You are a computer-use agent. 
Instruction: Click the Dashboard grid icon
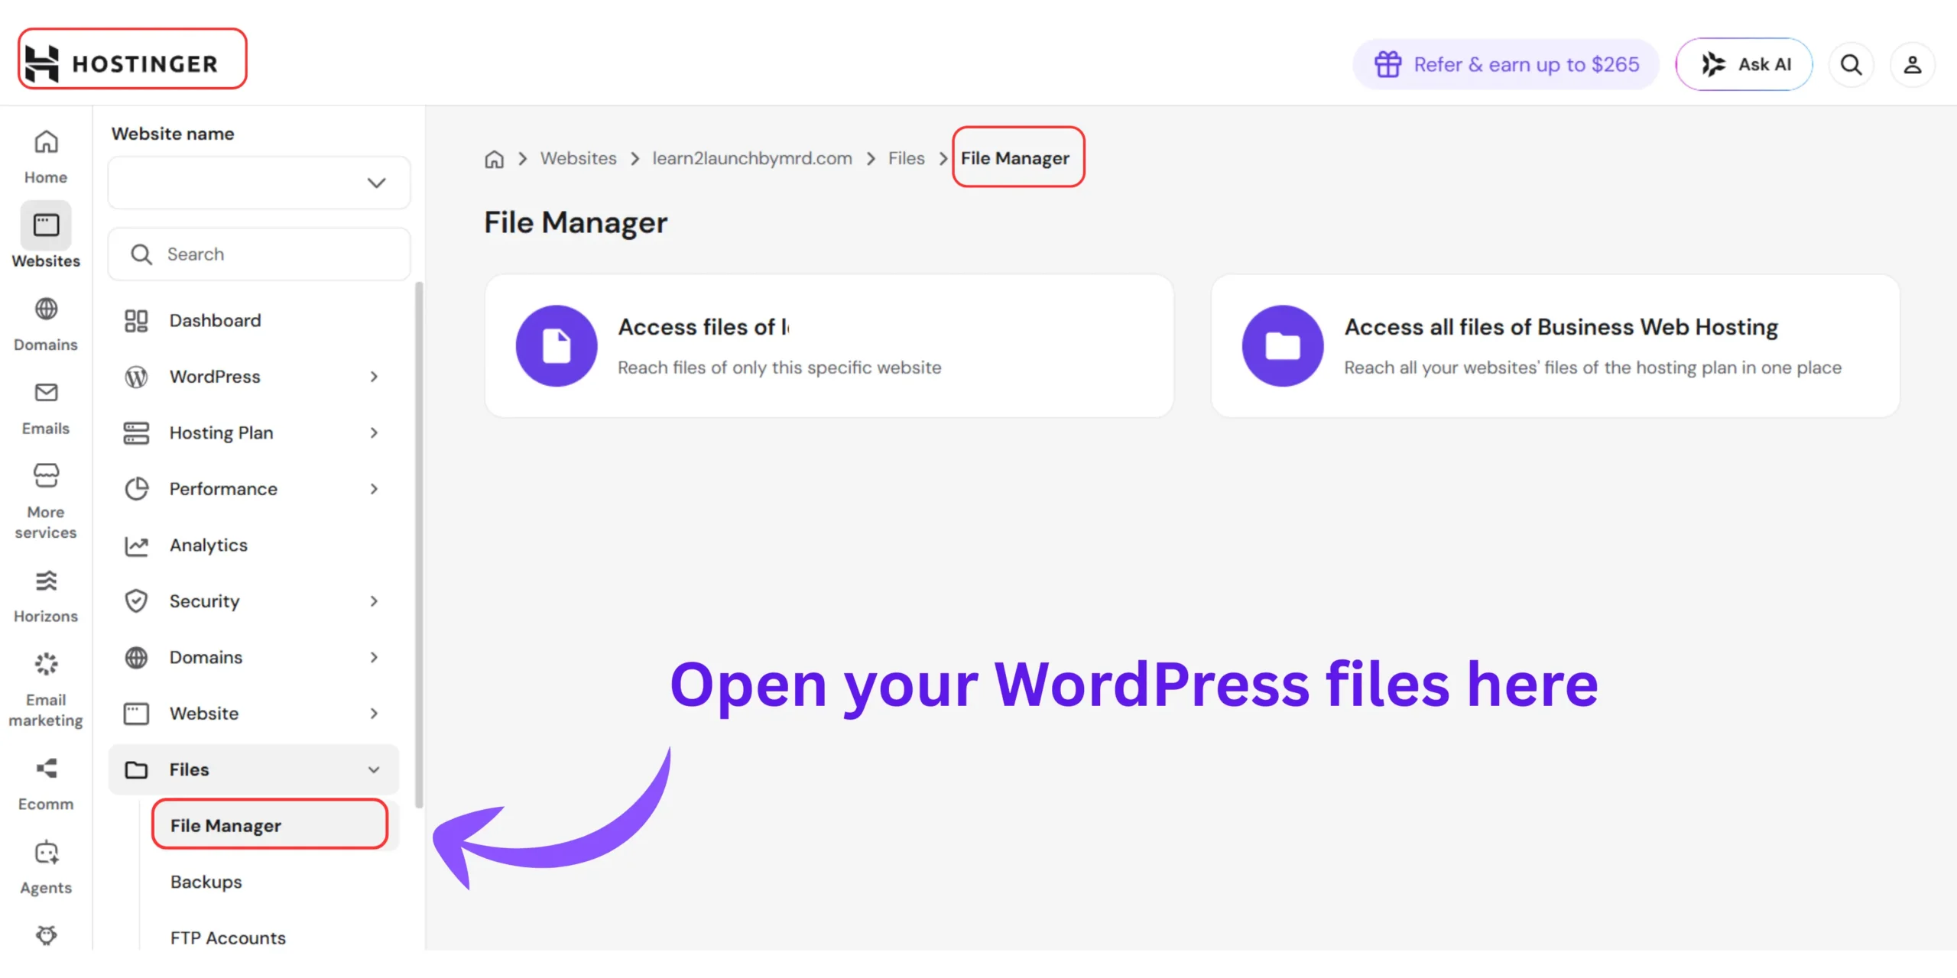click(136, 321)
